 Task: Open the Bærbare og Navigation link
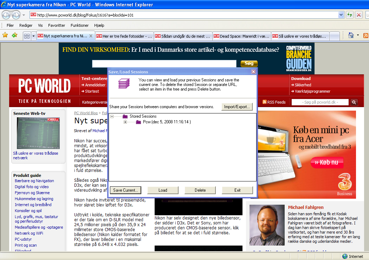point(34,181)
